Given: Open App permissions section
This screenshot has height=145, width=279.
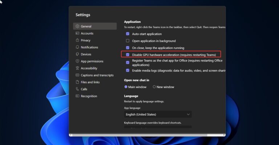Looking at the screenshot, I should pyautogui.click(x=95, y=61).
